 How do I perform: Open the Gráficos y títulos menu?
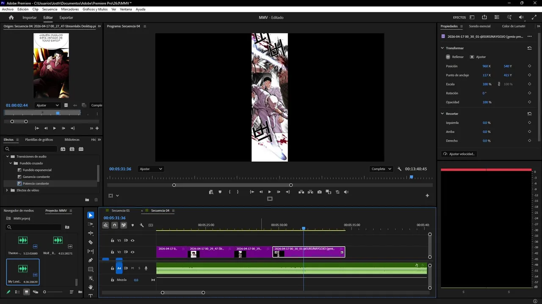95,9
